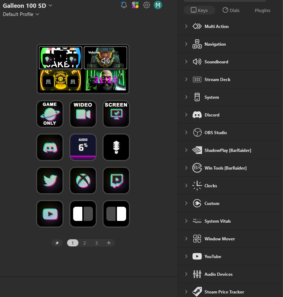This screenshot has height=297, width=283.
Task: Open notifications bell icon
Action: coord(124,5)
